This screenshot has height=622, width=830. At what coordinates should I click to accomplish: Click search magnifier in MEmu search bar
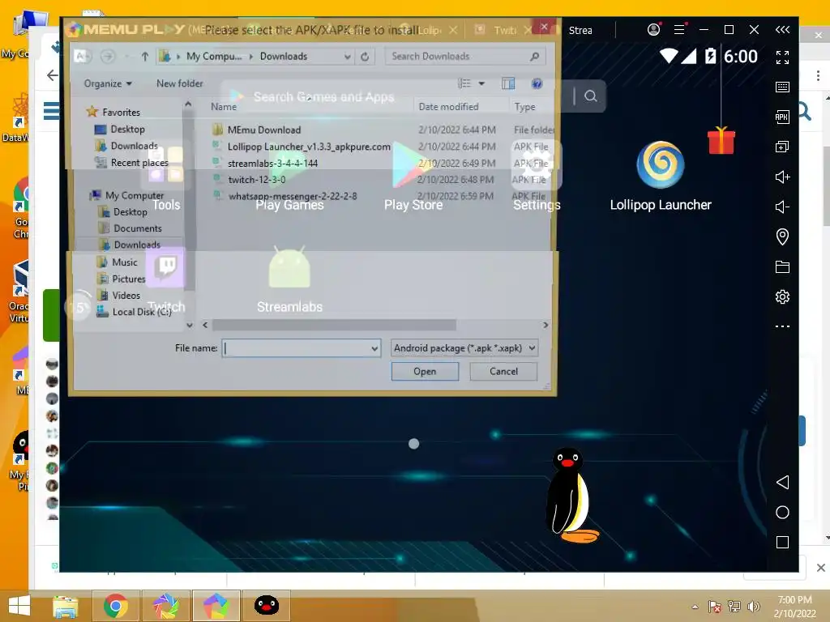590,96
